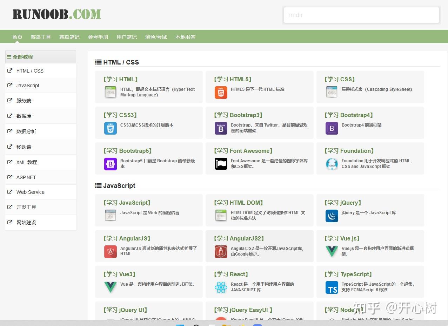Click the 全部教程 sidebar header
This screenshot has height=326, width=448.
pos(41,57)
